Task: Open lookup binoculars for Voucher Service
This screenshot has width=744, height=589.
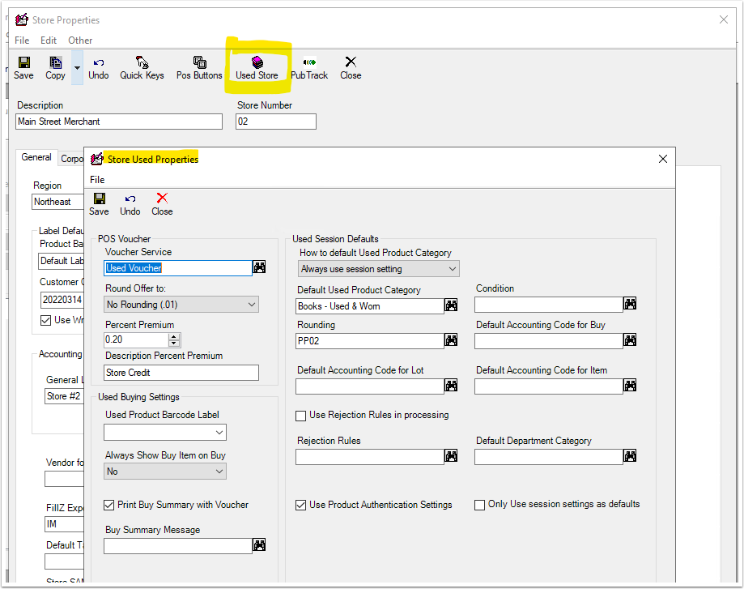Action: click(259, 267)
